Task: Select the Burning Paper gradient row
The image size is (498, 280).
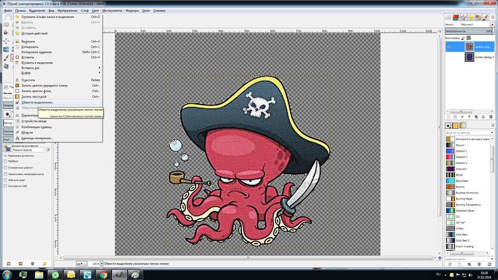Action: [469, 198]
